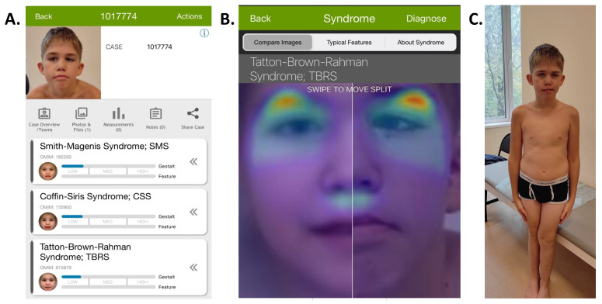Tap the Smith-Magenis composite face icon
This screenshot has width=602, height=304.
[x=48, y=171]
